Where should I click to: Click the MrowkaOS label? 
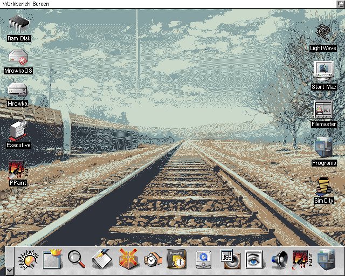pos(18,71)
